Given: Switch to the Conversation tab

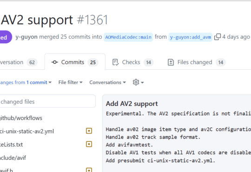Looking at the screenshot, I should [x=19, y=62].
